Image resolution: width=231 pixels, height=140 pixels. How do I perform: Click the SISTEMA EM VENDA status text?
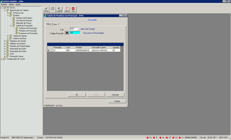(x=54, y=138)
